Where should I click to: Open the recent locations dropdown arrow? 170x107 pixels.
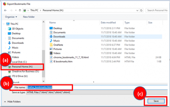point(16,10)
